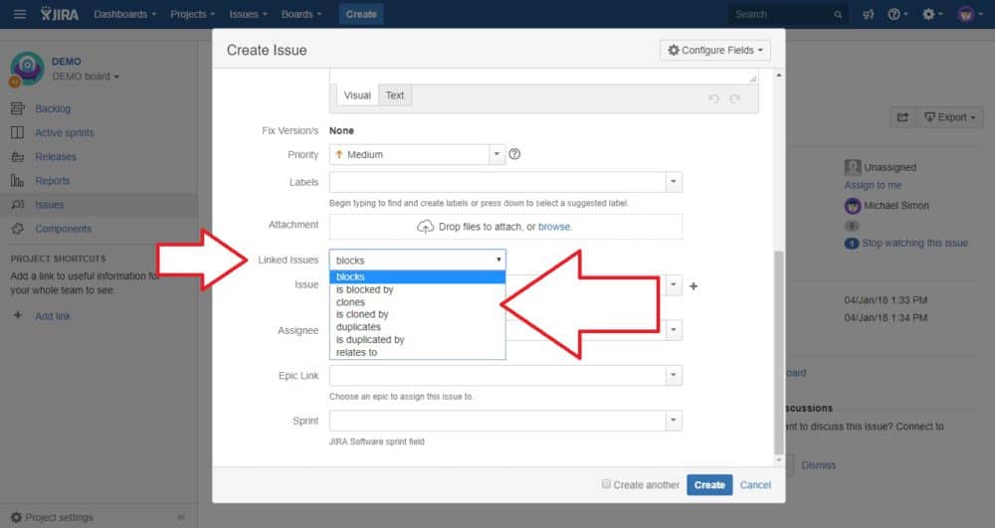Cancel the Create Issue dialog

click(755, 485)
